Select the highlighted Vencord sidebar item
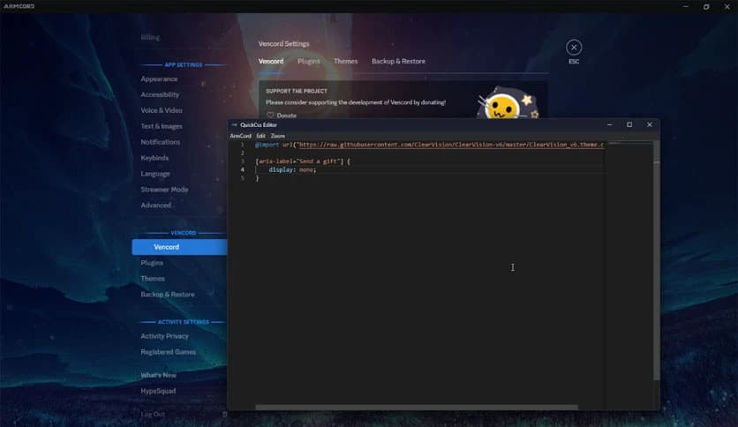The height and width of the screenshot is (427, 738). (179, 247)
